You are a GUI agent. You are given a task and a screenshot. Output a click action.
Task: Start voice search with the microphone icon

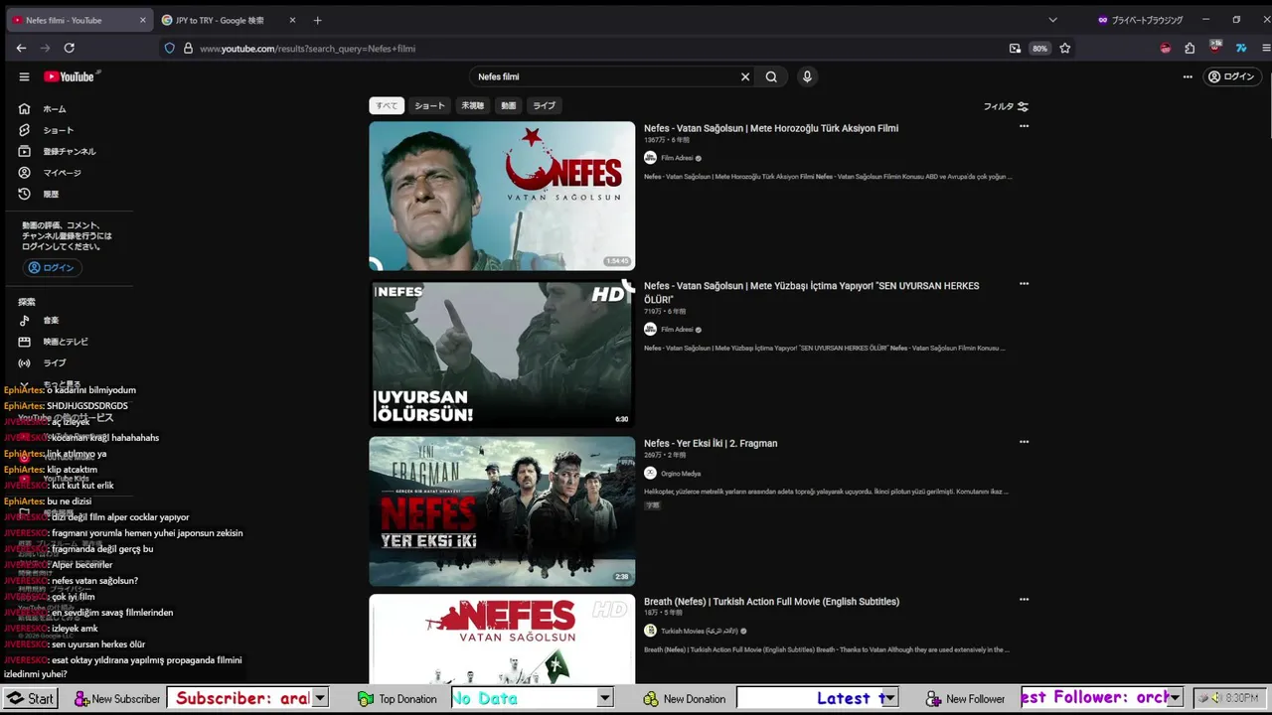point(807,76)
